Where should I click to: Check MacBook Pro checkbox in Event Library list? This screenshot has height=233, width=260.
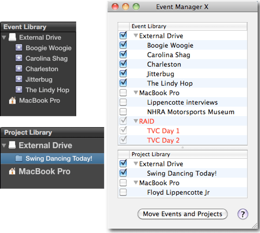point(123,93)
